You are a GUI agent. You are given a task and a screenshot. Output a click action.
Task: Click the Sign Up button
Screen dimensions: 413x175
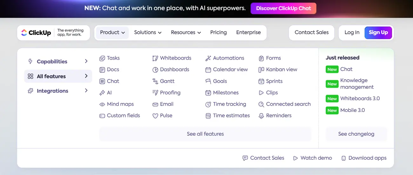point(378,32)
